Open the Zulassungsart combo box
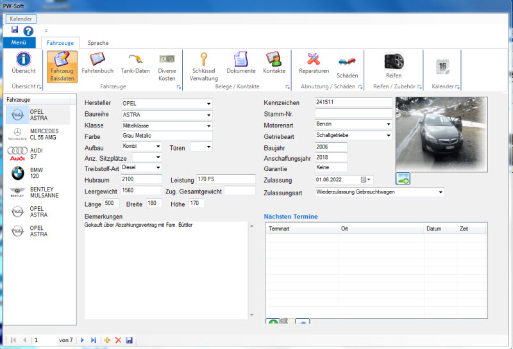 441,191
